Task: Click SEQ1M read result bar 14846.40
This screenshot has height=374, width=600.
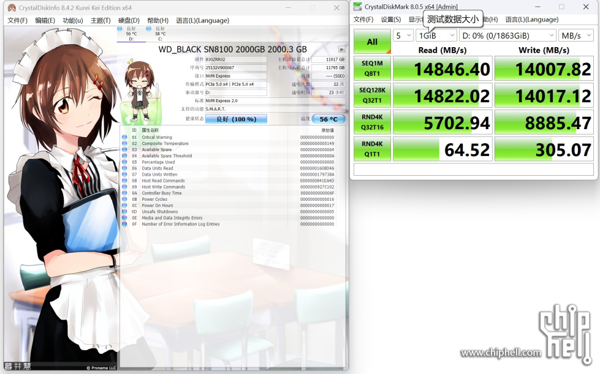Action: point(442,69)
